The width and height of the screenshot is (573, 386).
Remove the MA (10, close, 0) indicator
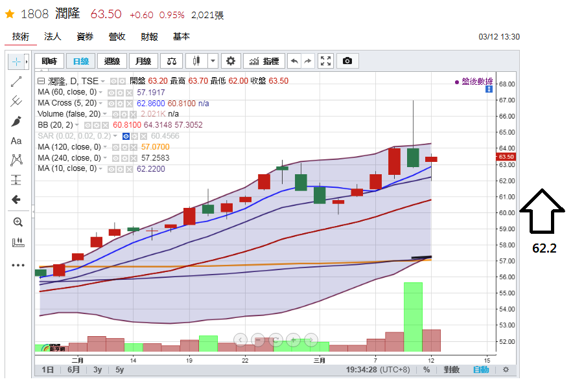pyautogui.click(x=129, y=170)
